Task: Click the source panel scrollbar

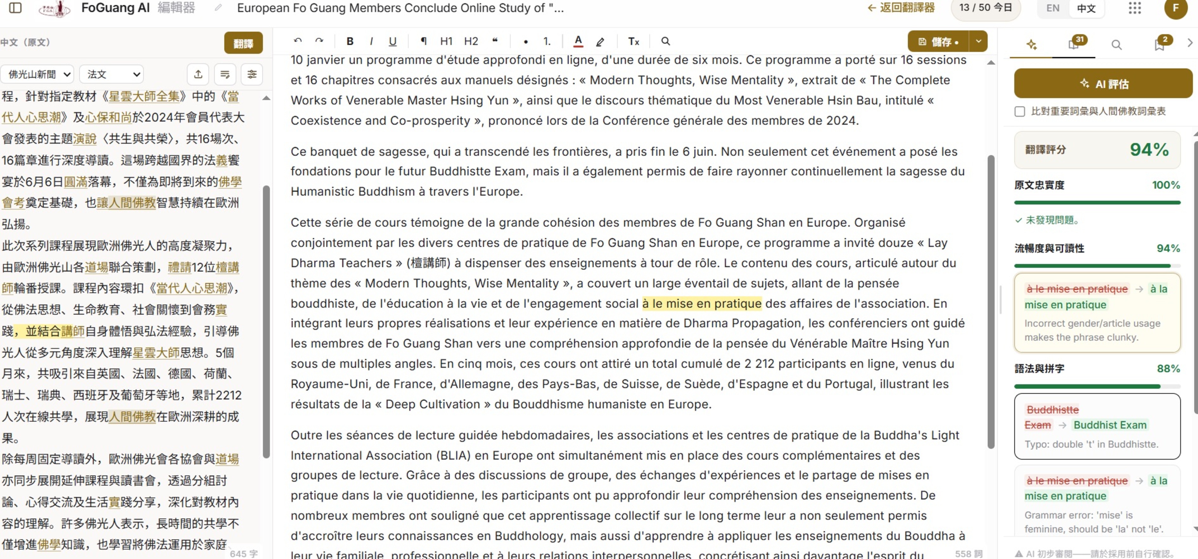Action: tap(266, 322)
